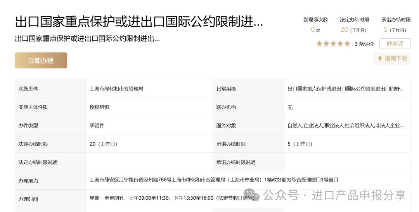The height and width of the screenshot is (212, 419).
Task: Select the 到现场次数 label
Action: point(315,20)
